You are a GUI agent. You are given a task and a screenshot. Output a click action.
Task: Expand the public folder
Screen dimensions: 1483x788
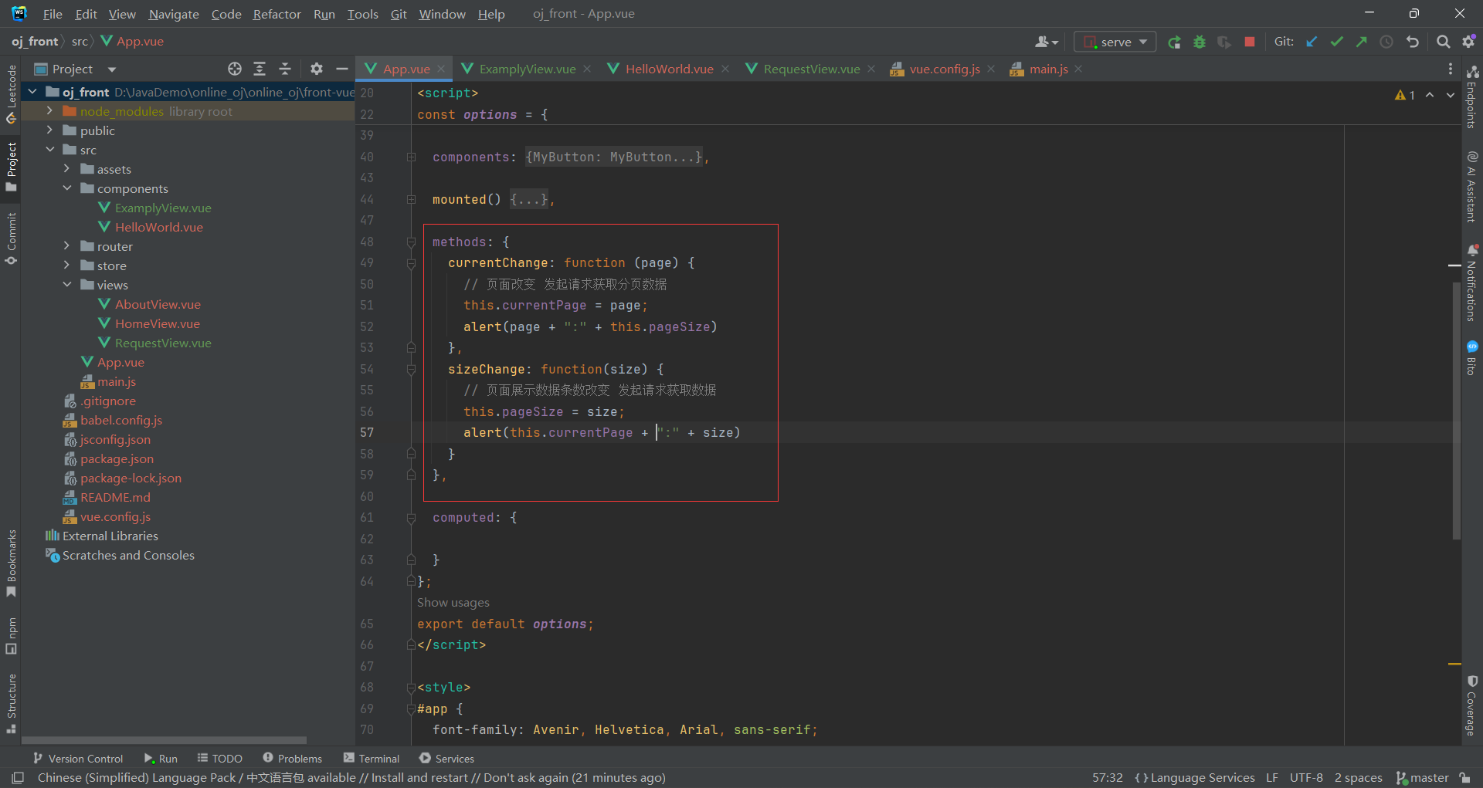click(x=49, y=130)
